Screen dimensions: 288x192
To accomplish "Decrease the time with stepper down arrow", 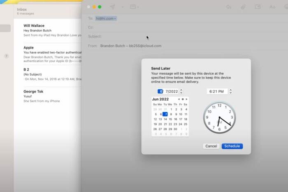I will click(230, 93).
